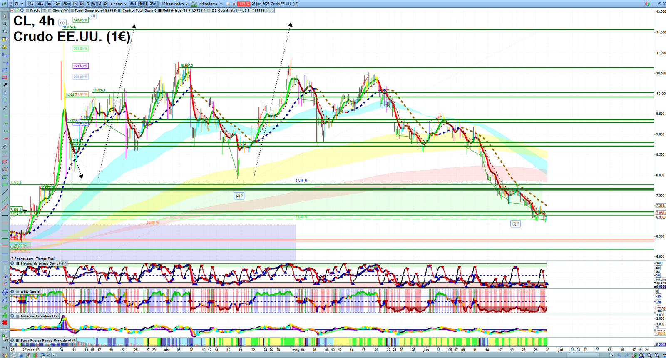This screenshot has height=358, width=666.
Task: Toggle the DS_CotasHist checkbox
Action: point(209,10)
